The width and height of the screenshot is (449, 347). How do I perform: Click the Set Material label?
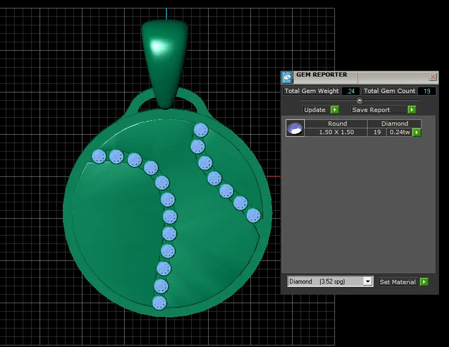397,282
